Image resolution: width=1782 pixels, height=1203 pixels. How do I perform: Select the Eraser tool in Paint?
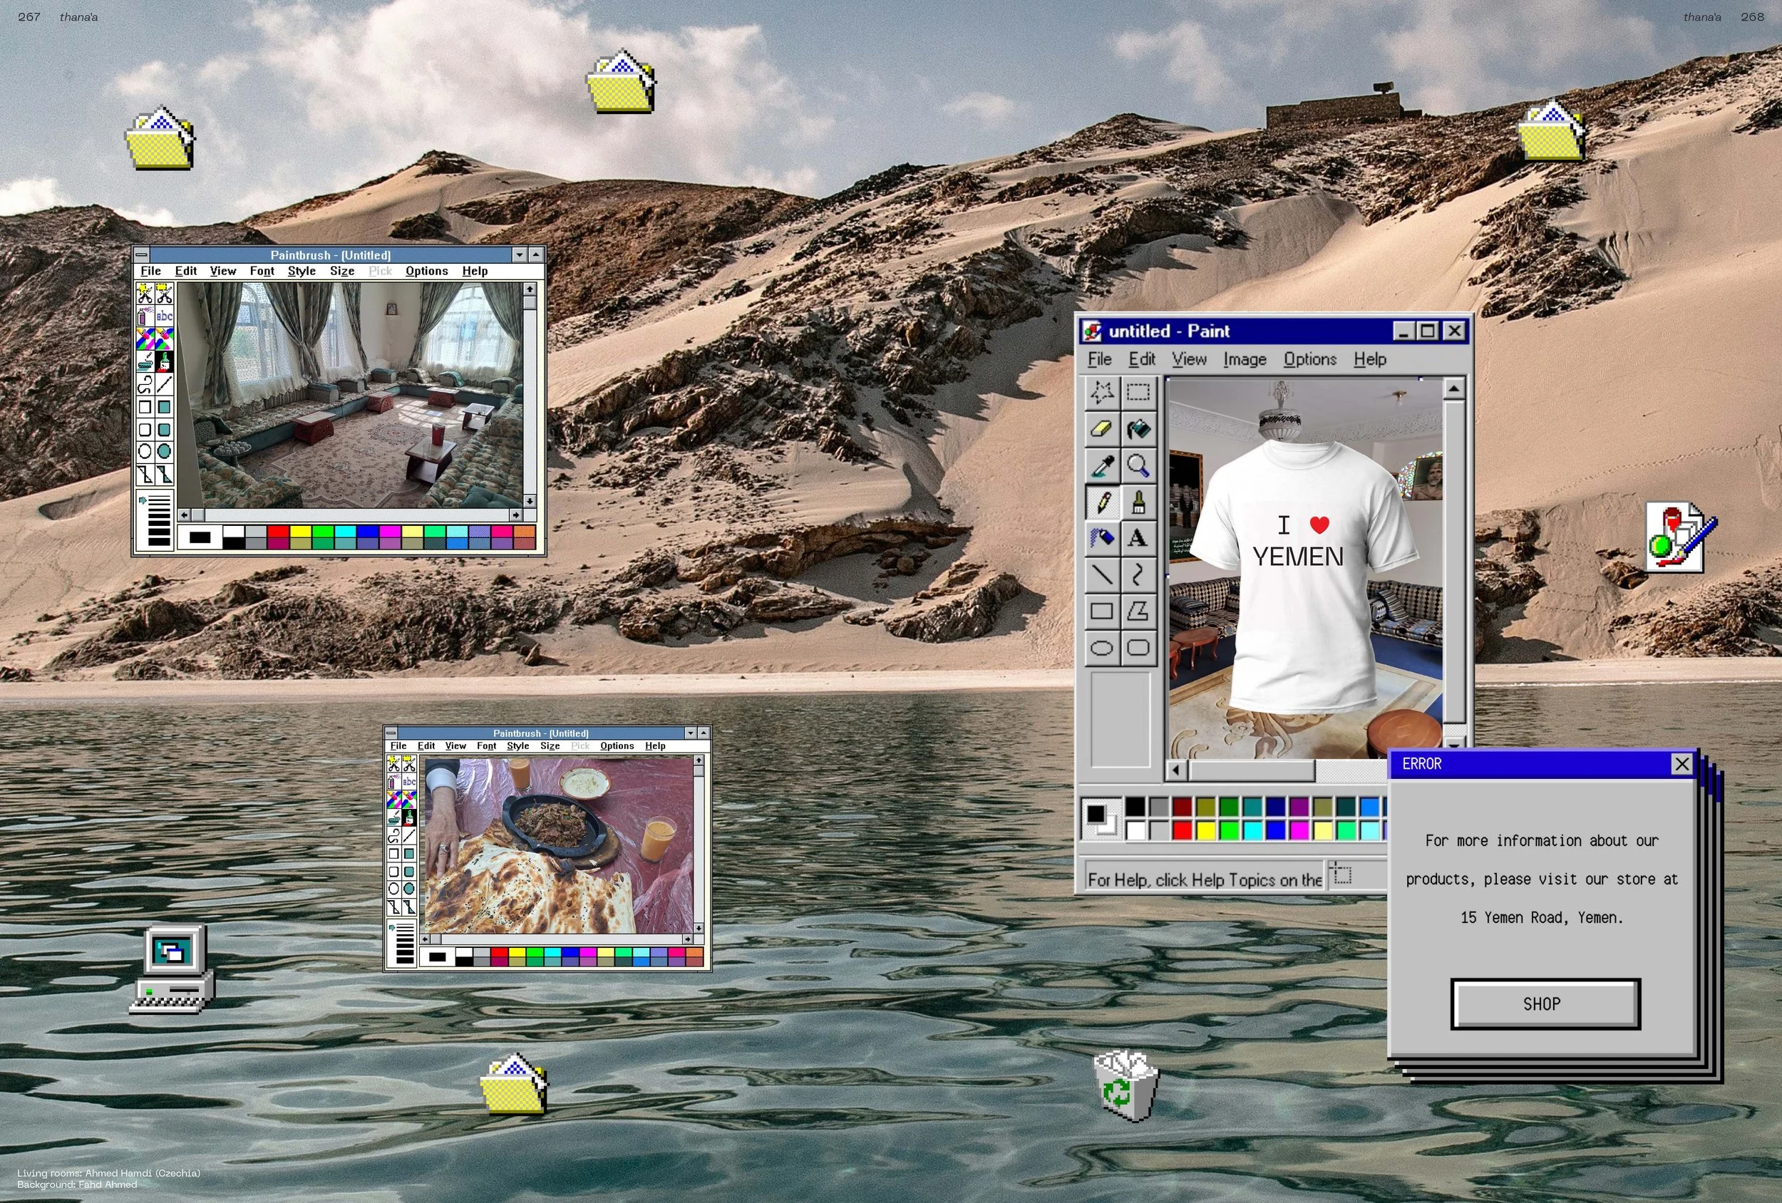[x=1101, y=428]
